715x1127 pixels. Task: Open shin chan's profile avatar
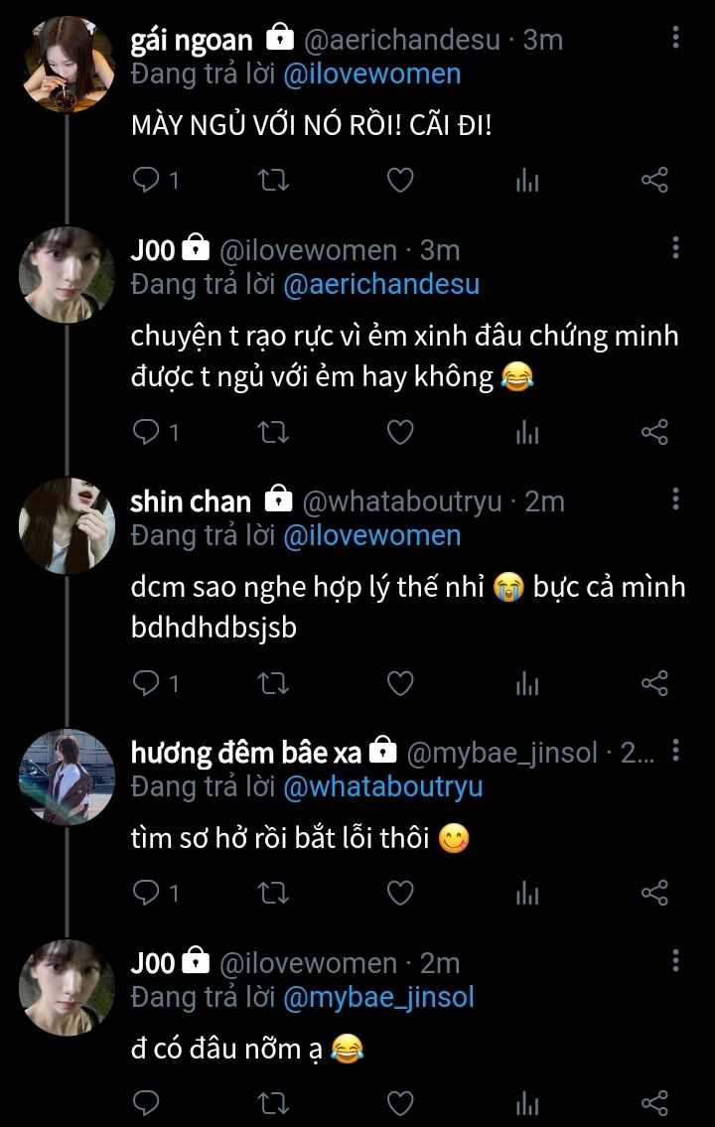point(68,524)
